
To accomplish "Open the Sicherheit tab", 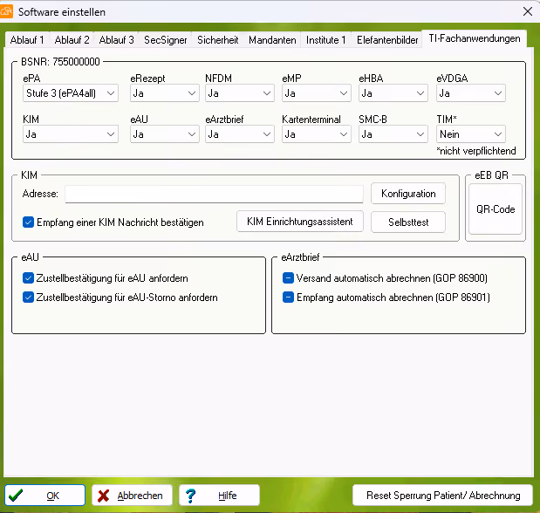I will (217, 40).
